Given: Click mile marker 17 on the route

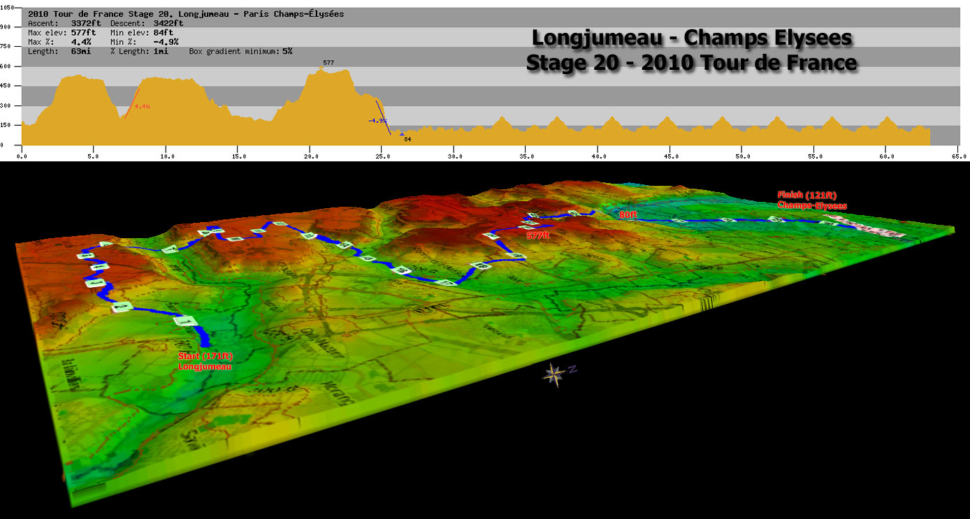Looking at the screenshot, I should coord(445,283).
